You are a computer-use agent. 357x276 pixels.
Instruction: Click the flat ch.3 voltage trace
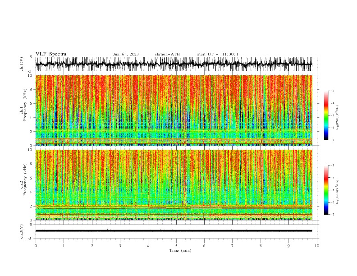tap(174, 231)
